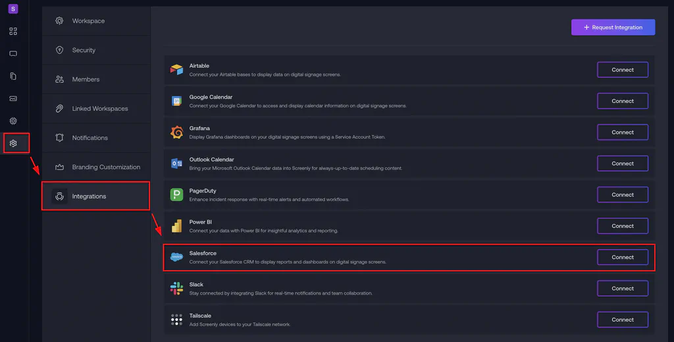Click the Integrations circular icon

(59, 196)
